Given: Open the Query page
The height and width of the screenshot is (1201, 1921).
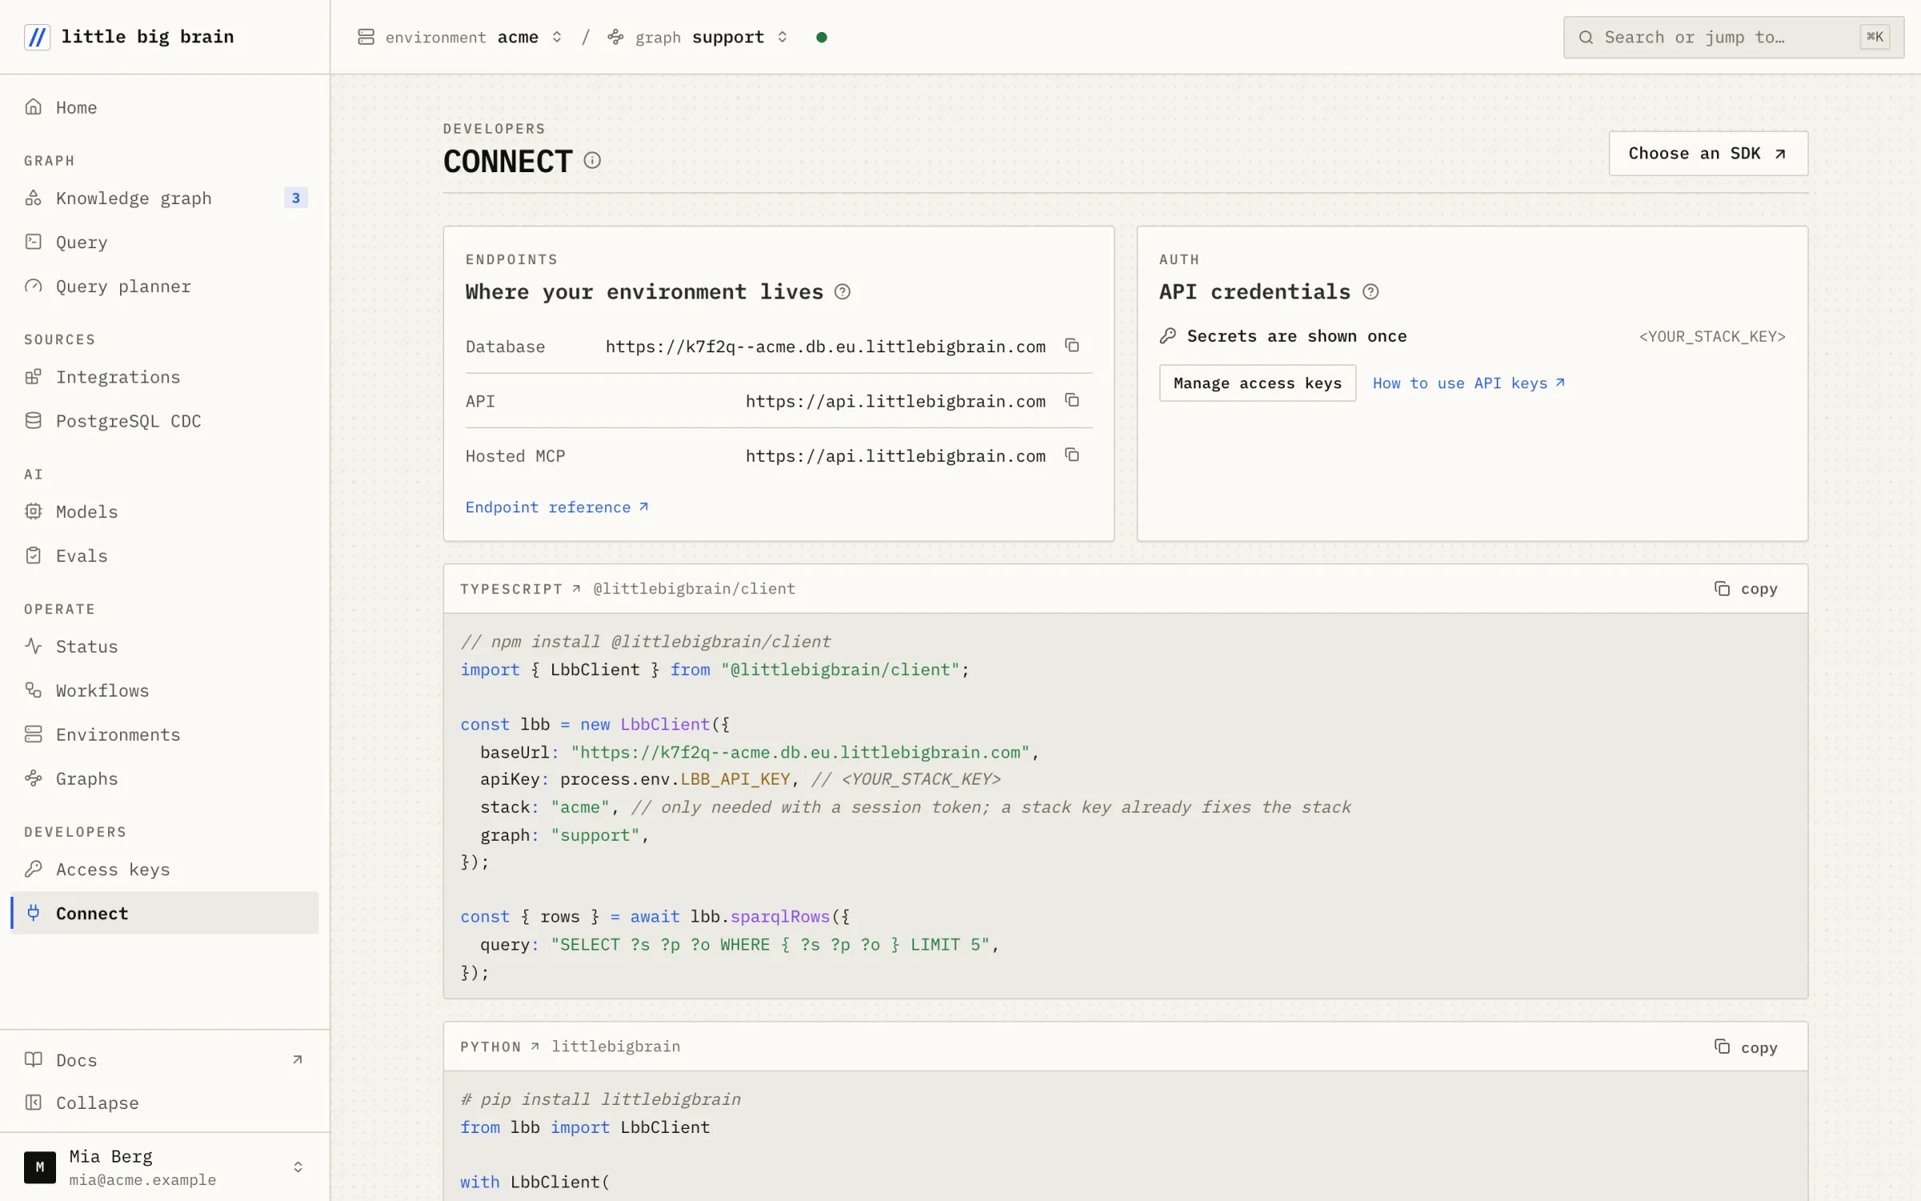Looking at the screenshot, I should (164, 242).
